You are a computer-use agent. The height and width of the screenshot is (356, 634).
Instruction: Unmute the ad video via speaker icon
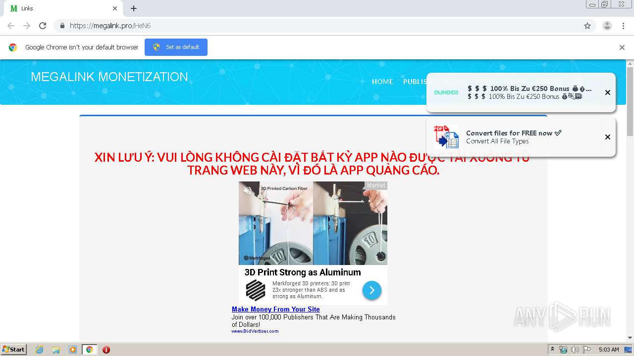[x=248, y=190]
